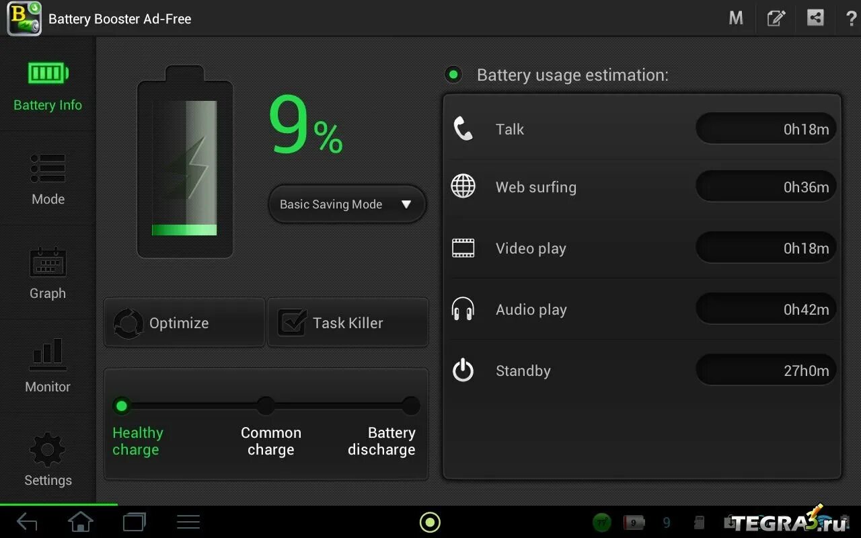Select the Battery discharge radio point
The image size is (861, 538).
point(410,406)
